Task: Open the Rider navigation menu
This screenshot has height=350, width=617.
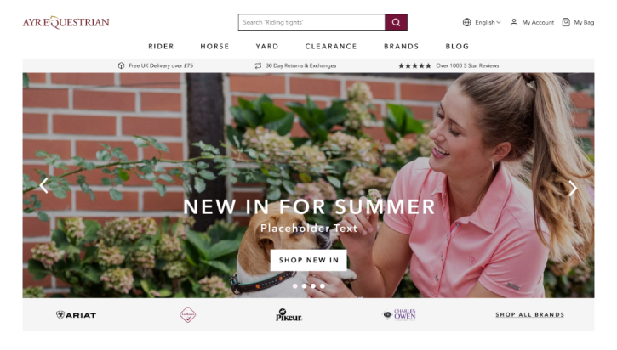Action: pos(161,47)
